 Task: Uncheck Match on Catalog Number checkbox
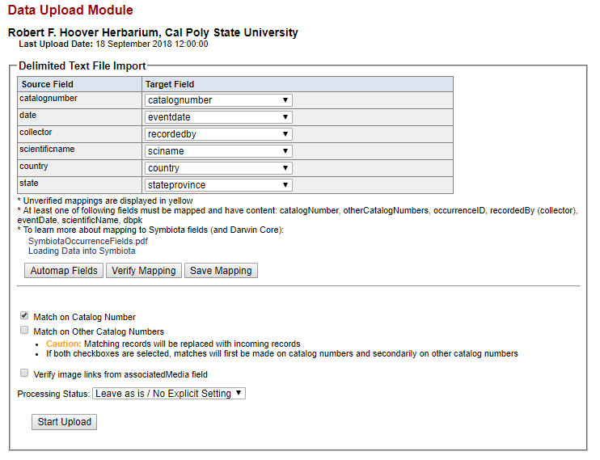(x=24, y=316)
